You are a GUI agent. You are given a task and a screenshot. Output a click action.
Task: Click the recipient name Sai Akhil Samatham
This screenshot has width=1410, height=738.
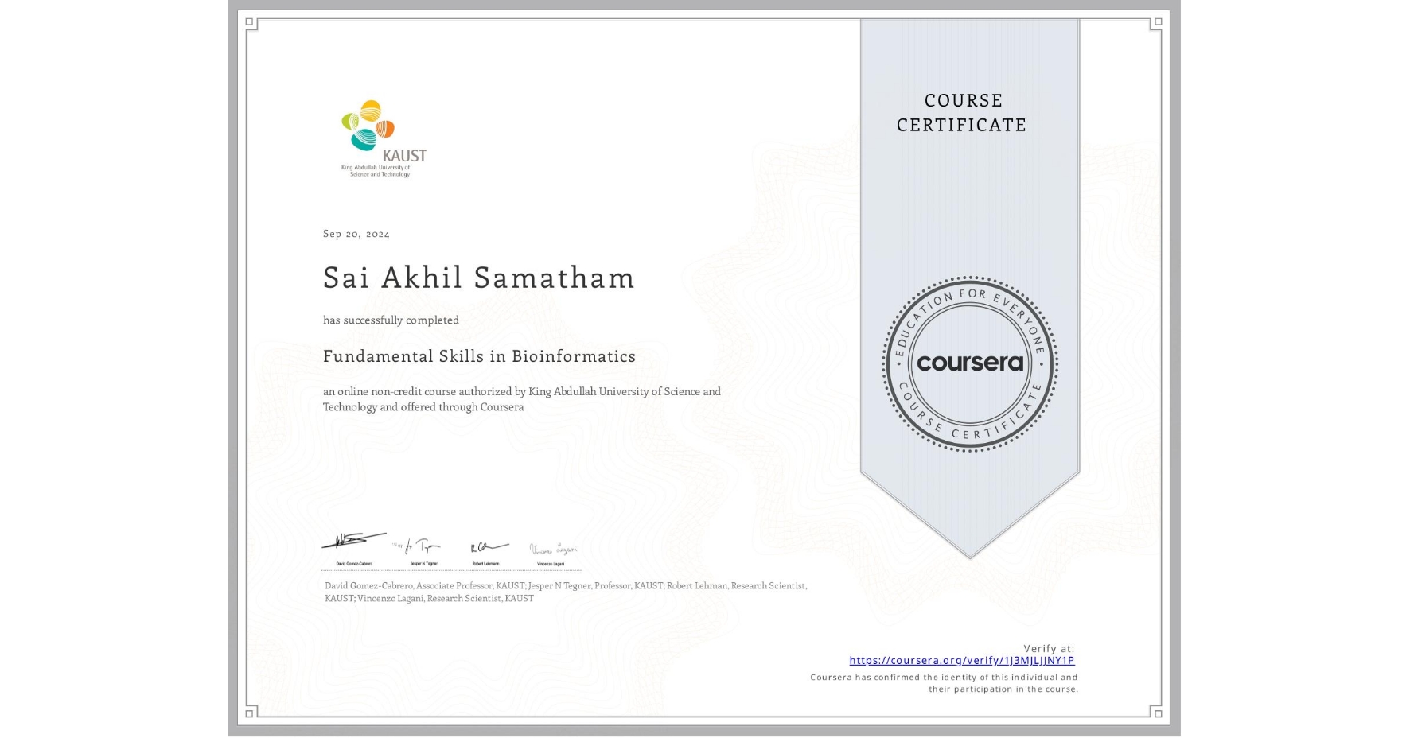(478, 278)
